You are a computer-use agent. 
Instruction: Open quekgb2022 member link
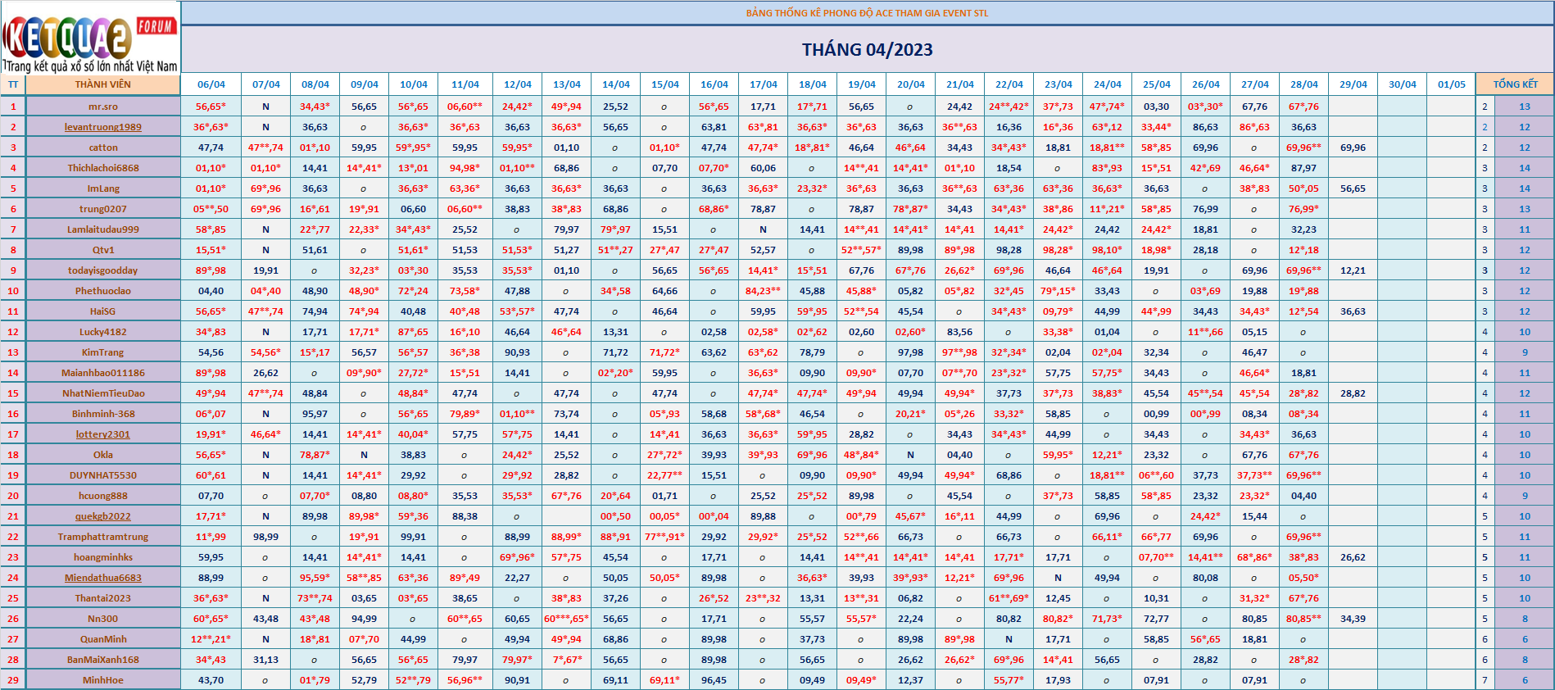point(103,516)
